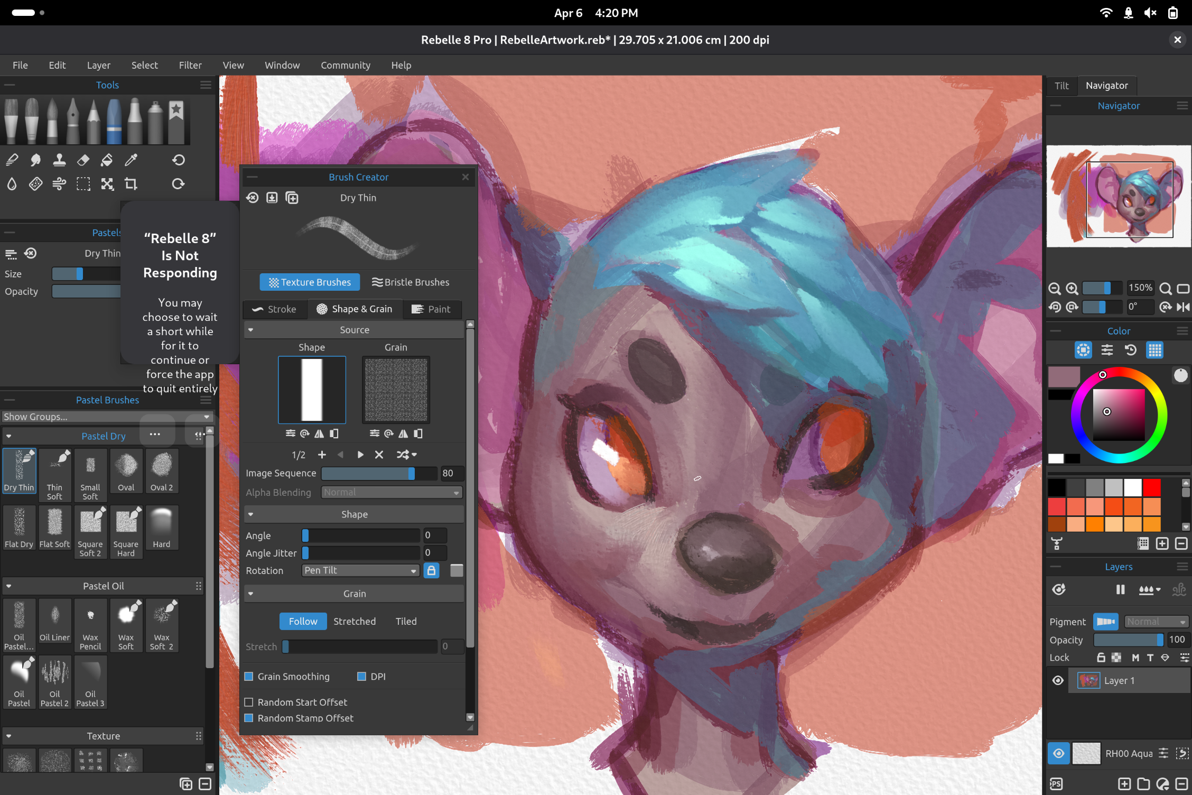The height and width of the screenshot is (795, 1192).
Task: Enable Random Start Offset checkbox
Action: coord(249,702)
